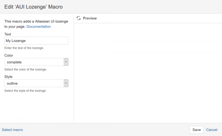Click the 'Style' field label
Image resolution: width=222 pixels, height=136 pixels.
pyautogui.click(x=8, y=77)
